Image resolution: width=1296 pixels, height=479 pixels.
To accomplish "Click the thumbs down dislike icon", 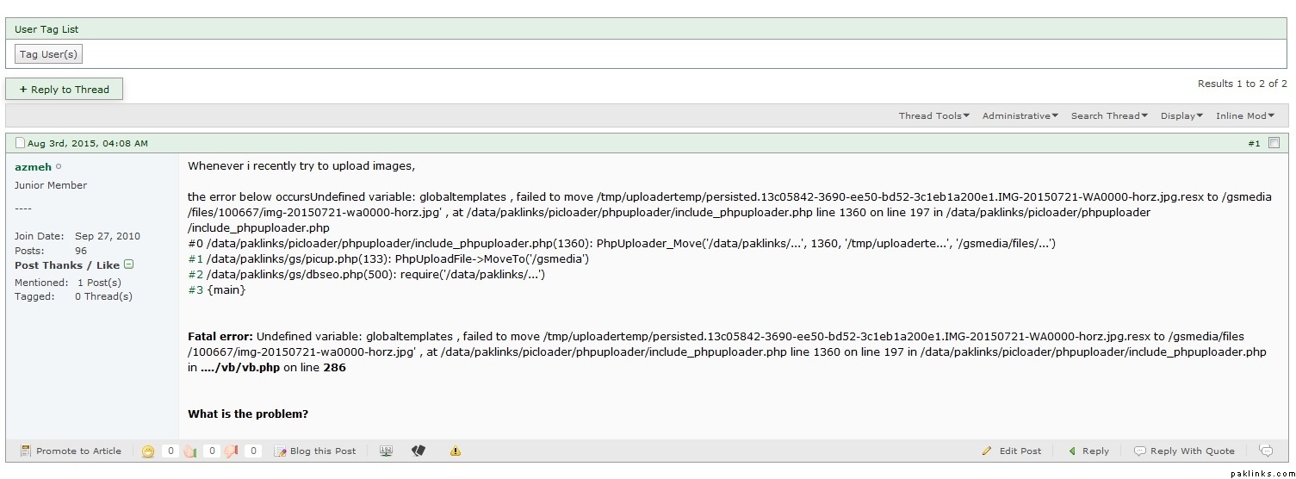I will (231, 451).
